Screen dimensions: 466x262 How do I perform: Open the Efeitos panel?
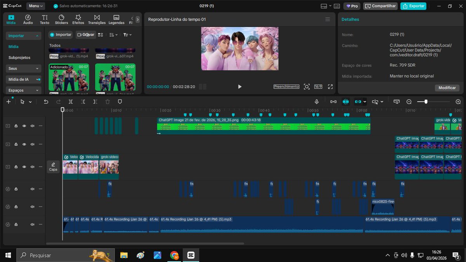click(x=78, y=19)
